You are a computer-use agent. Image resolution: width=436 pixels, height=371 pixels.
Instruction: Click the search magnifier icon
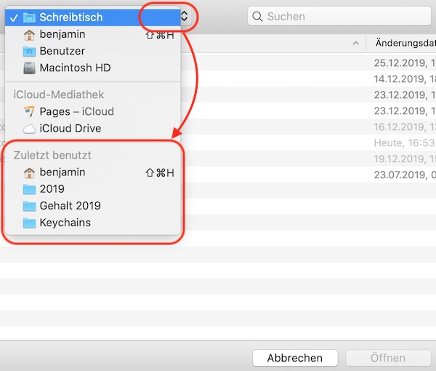(257, 17)
